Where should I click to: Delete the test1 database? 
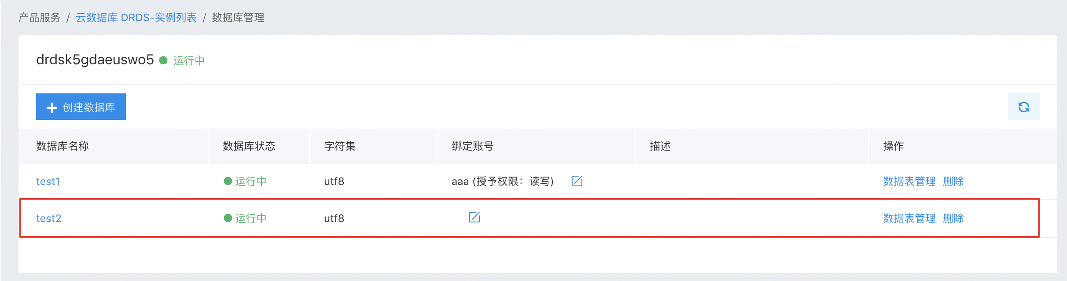[x=953, y=181]
